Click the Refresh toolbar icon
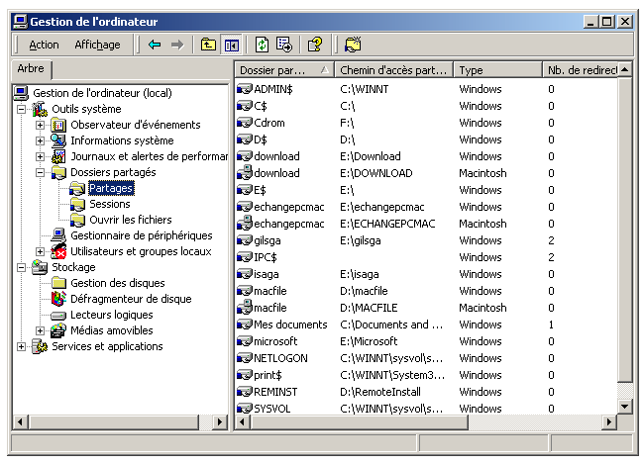Screen dimensions: 643x464 pos(262,45)
